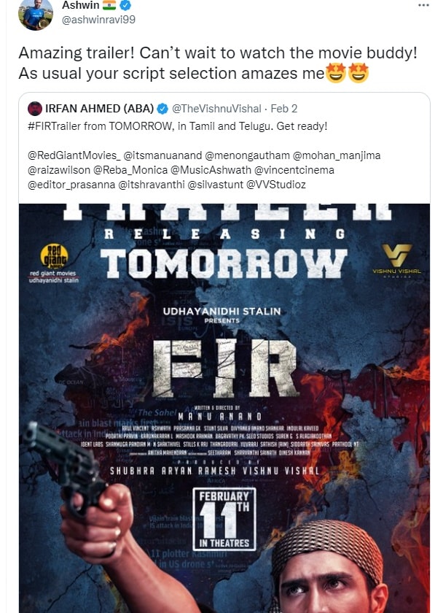Open the Feb 2 tweet timestamp

click(284, 109)
